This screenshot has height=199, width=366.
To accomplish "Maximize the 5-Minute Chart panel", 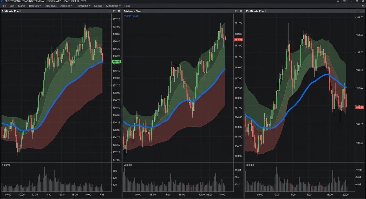I will 236,11.
